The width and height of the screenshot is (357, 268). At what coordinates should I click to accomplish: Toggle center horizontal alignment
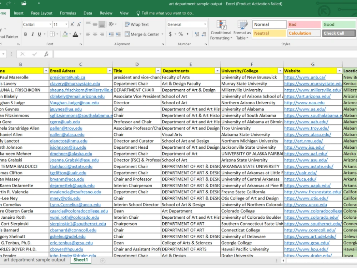pos(95,34)
